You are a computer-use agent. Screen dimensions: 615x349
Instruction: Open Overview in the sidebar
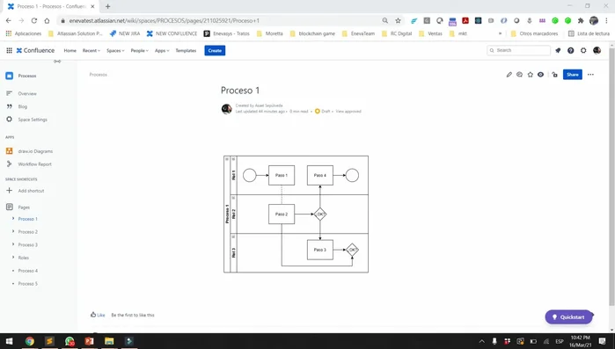(x=27, y=93)
